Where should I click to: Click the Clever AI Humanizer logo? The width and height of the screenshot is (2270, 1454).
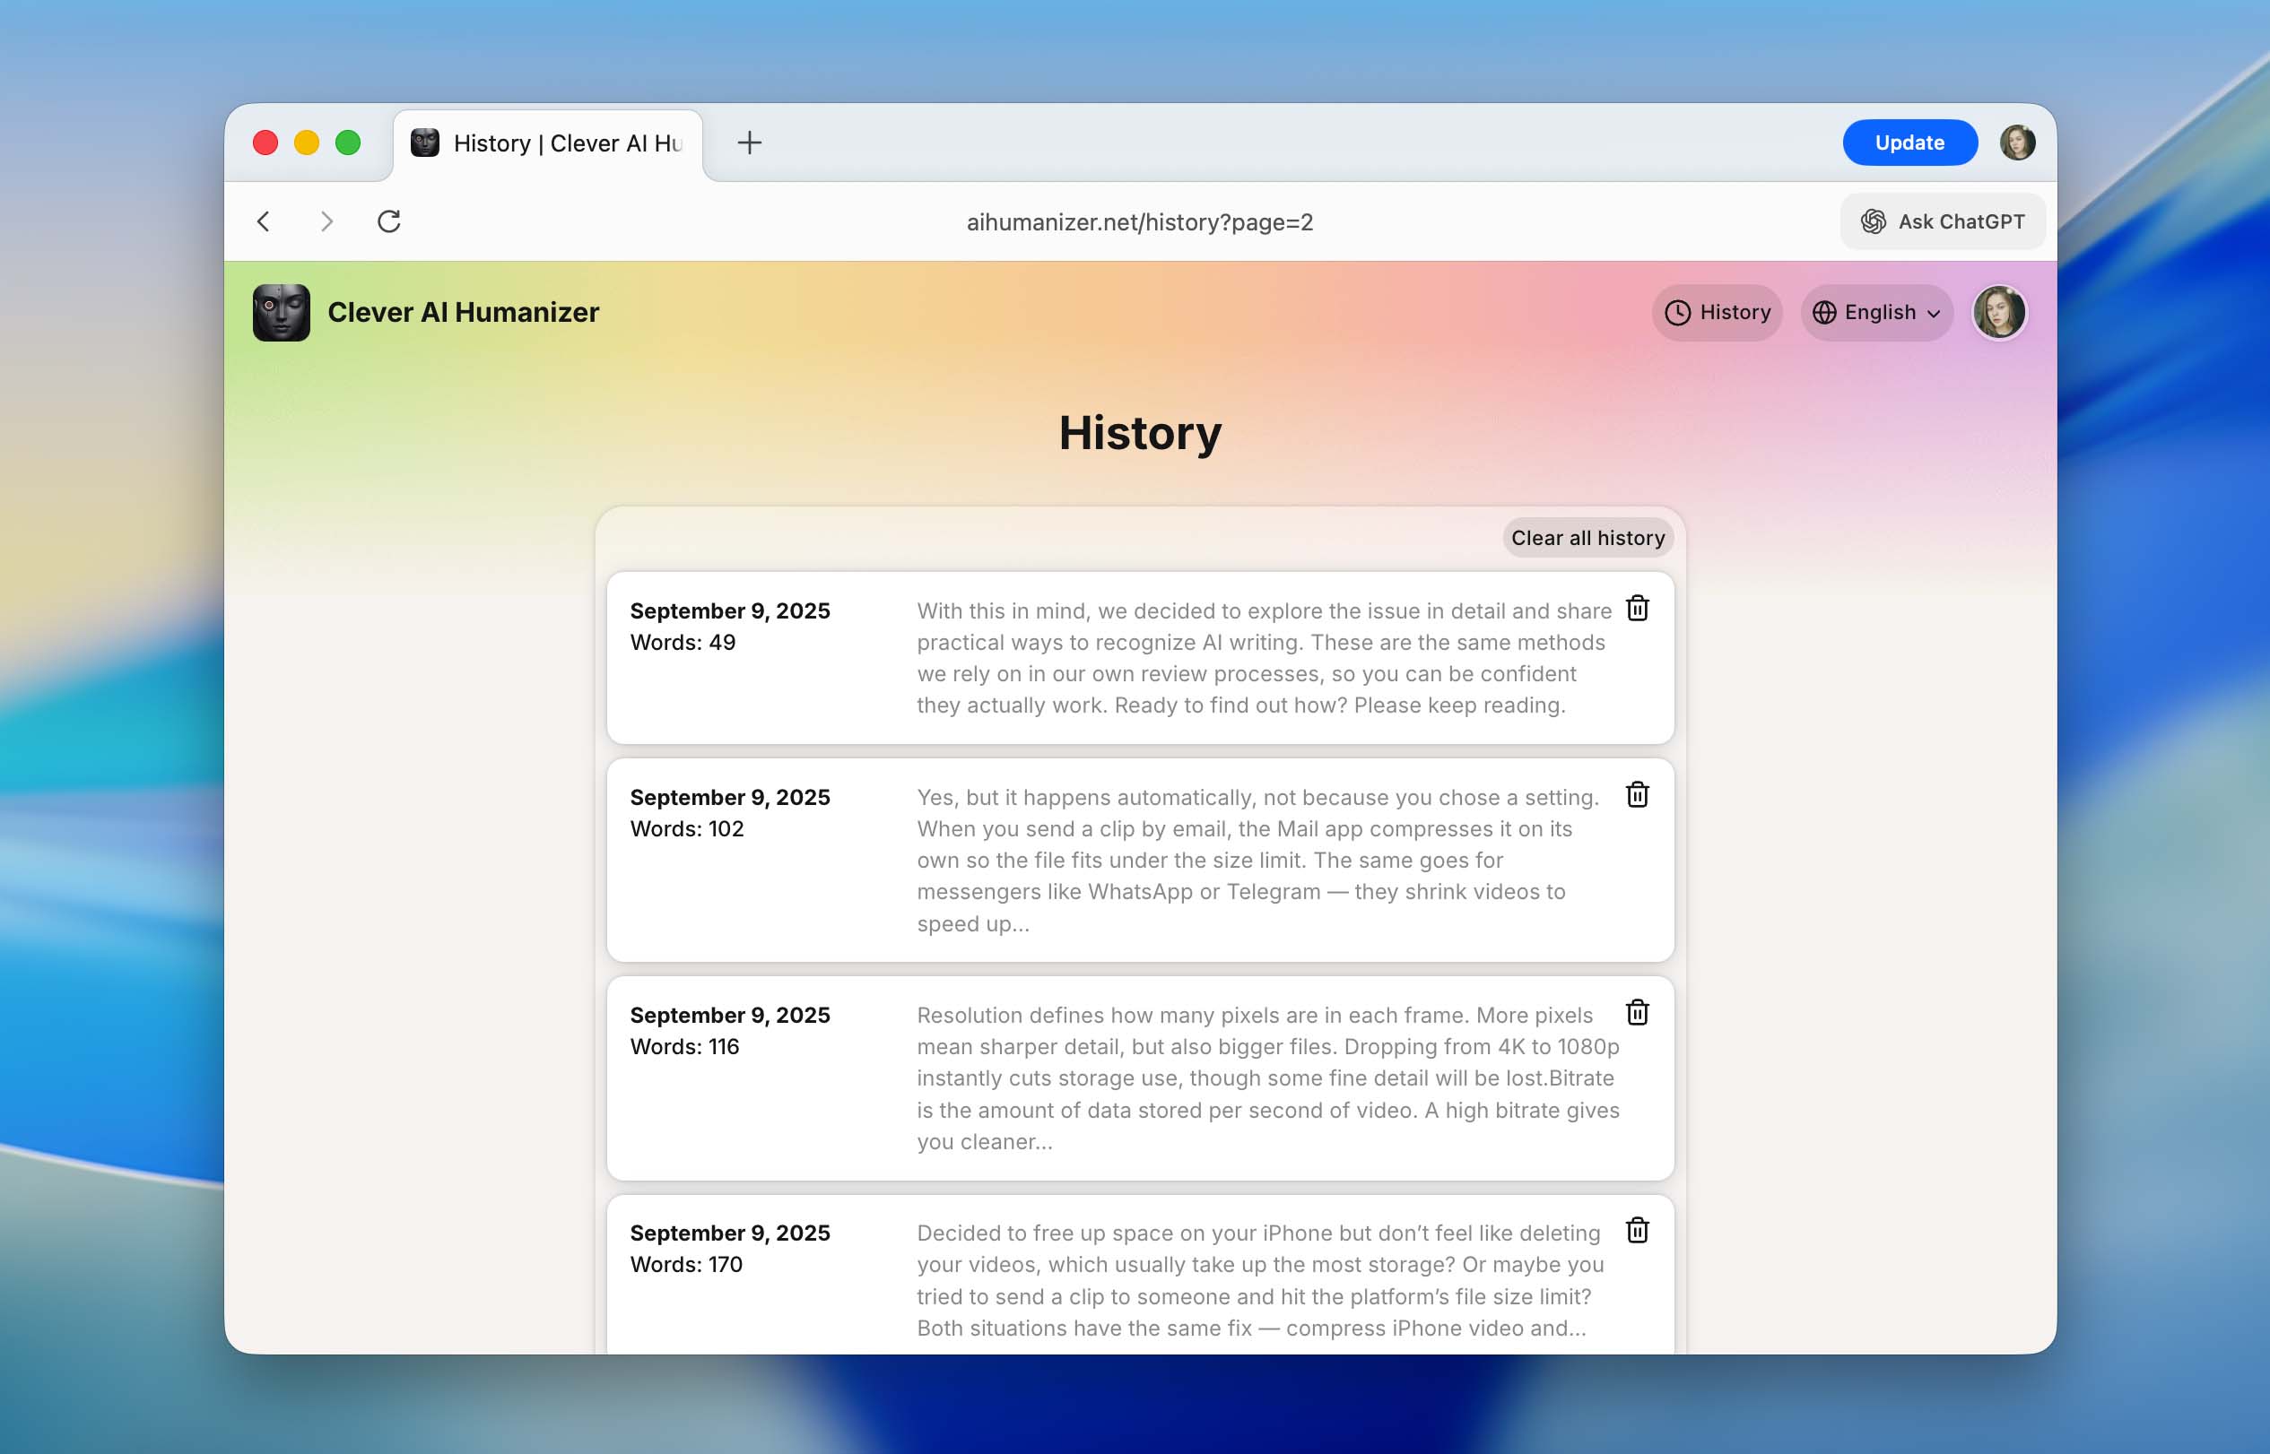(x=282, y=313)
